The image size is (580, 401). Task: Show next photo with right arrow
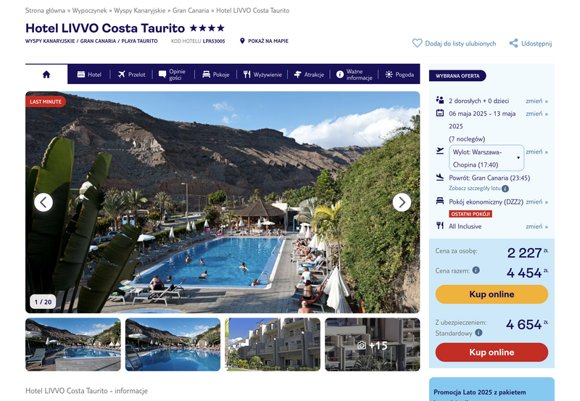(x=402, y=202)
